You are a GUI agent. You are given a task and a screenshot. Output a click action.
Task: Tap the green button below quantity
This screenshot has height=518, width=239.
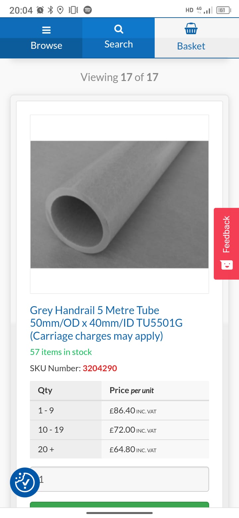coord(119,505)
